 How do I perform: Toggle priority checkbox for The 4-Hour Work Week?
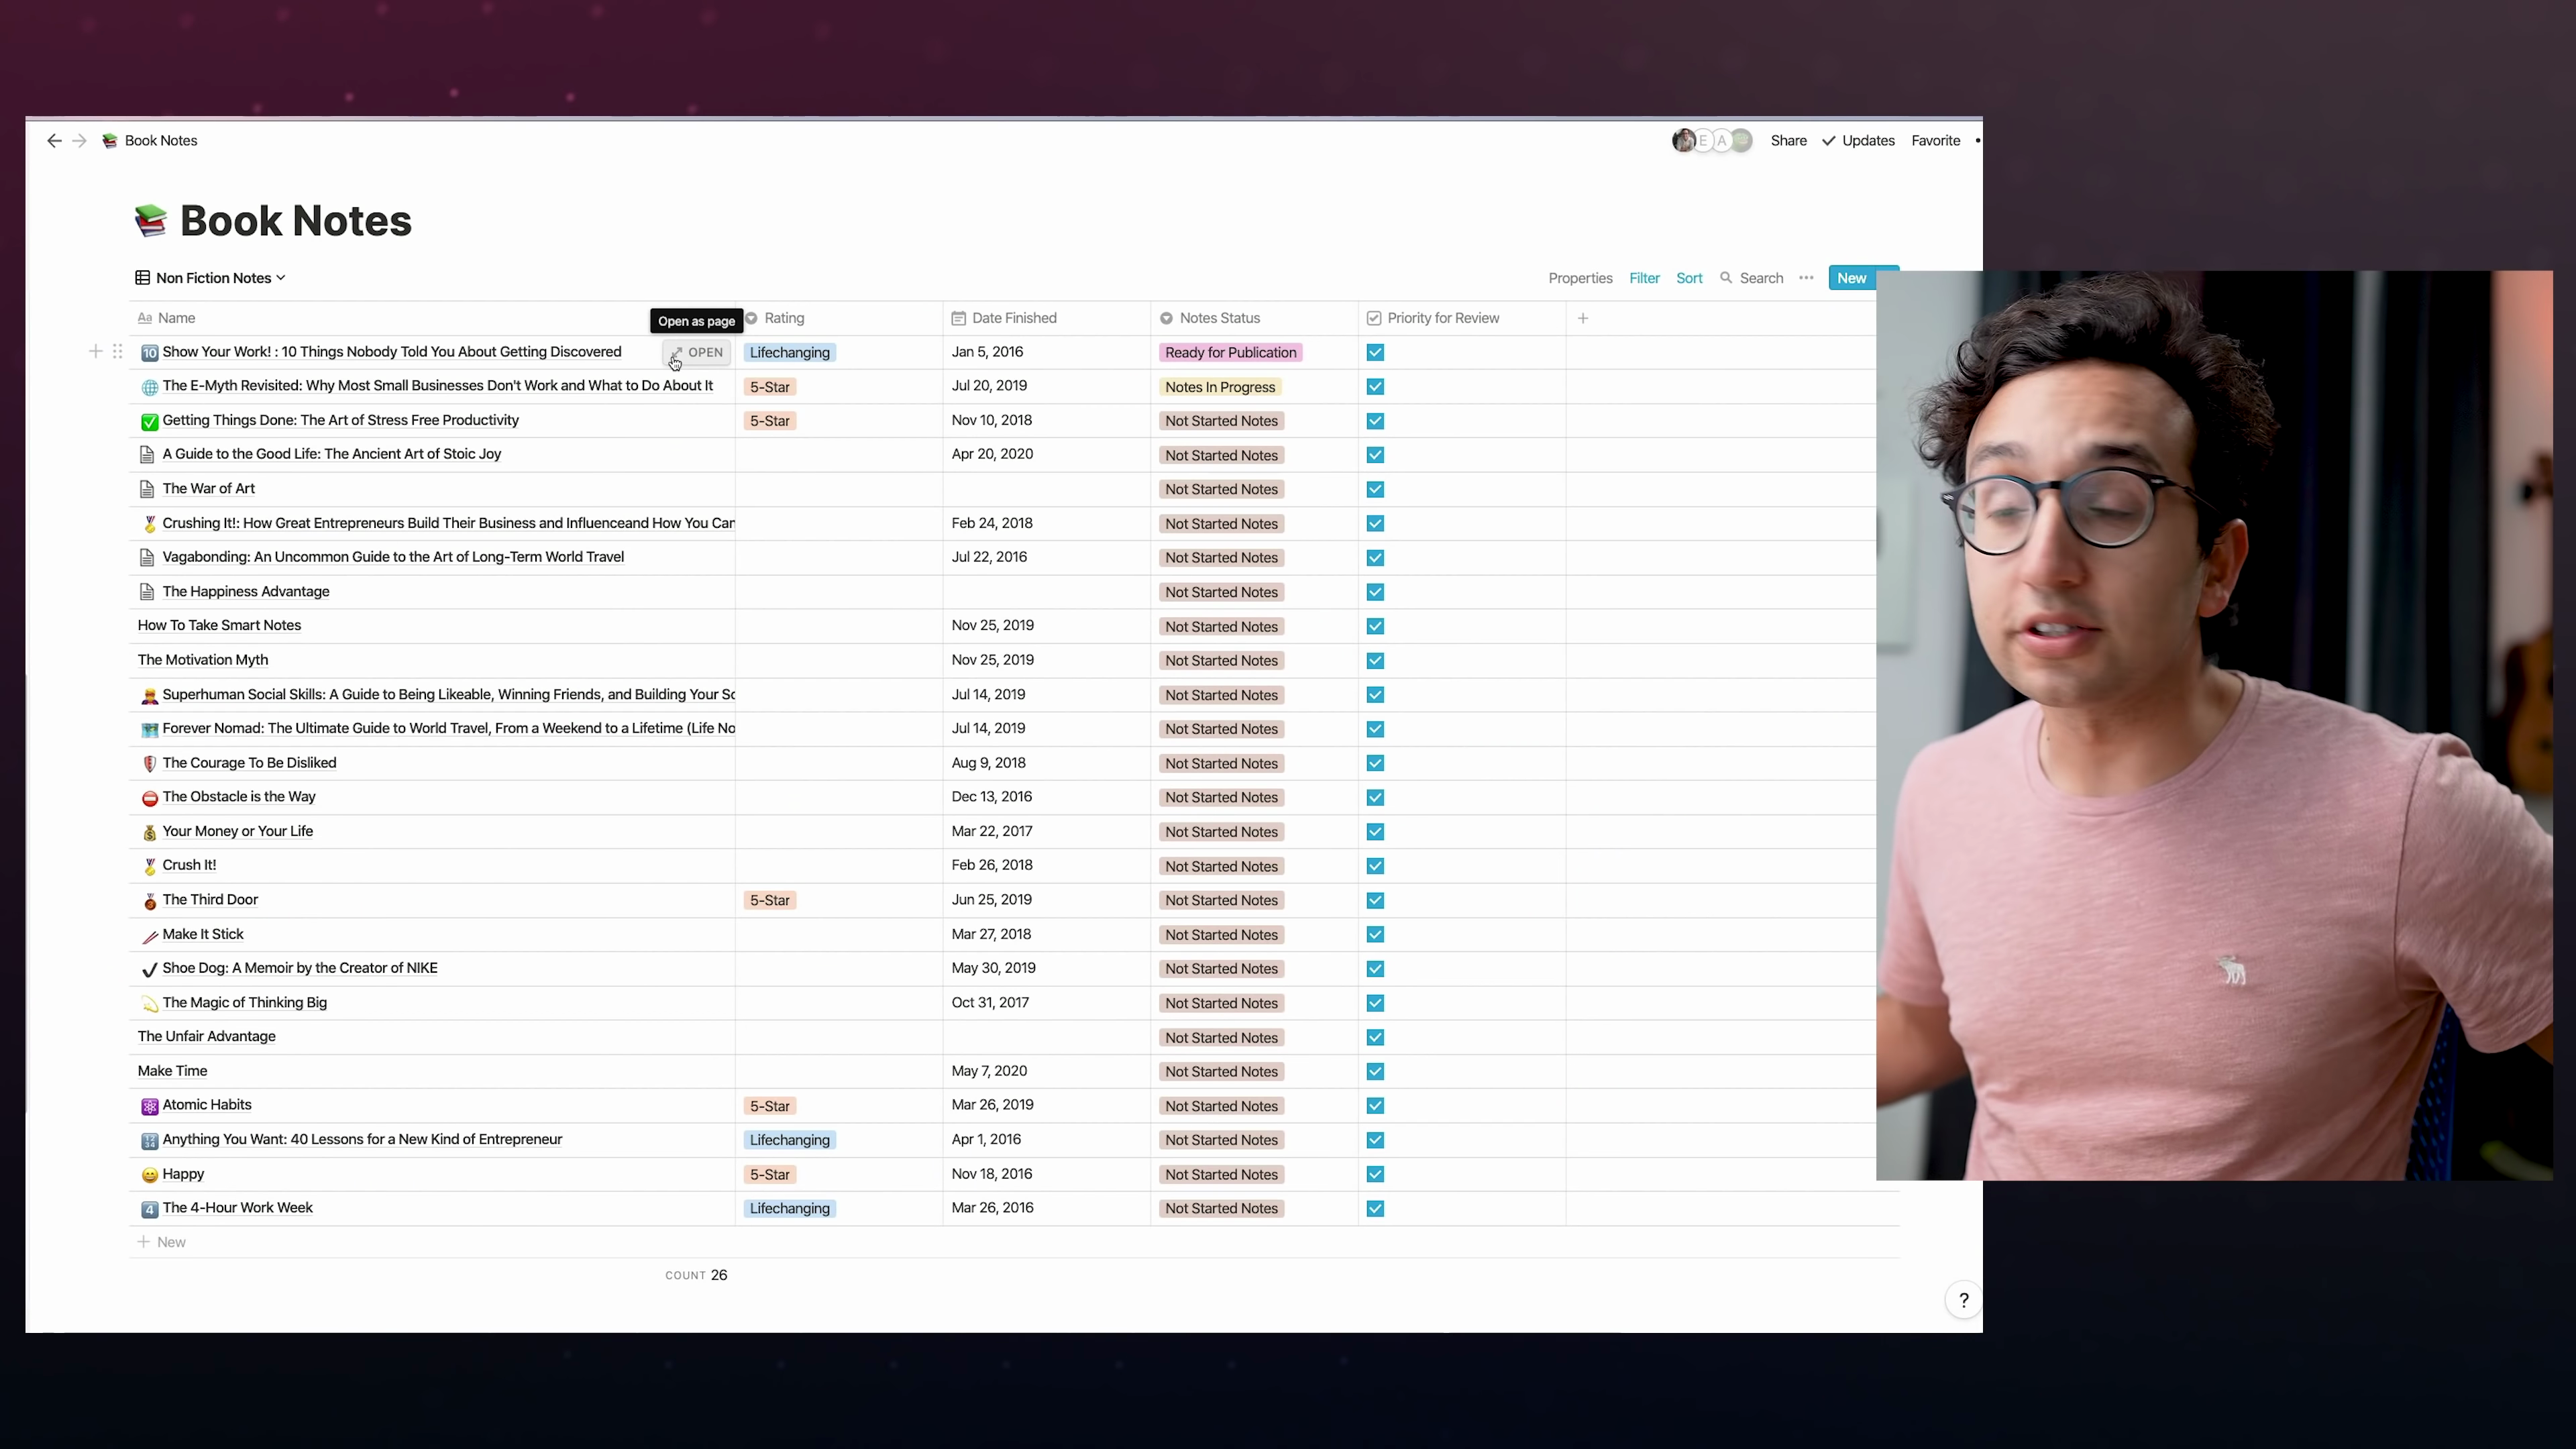(1375, 1208)
